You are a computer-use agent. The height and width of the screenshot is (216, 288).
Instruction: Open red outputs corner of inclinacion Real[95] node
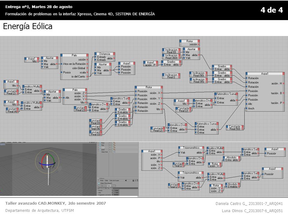(x=206, y=79)
